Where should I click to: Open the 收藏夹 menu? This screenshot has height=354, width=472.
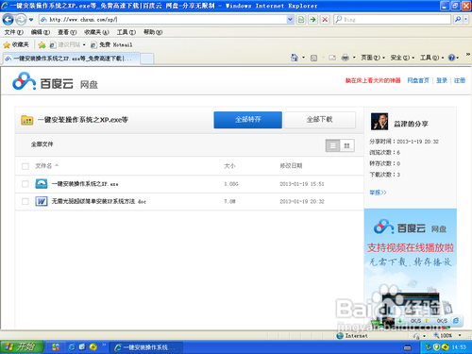click(x=96, y=32)
